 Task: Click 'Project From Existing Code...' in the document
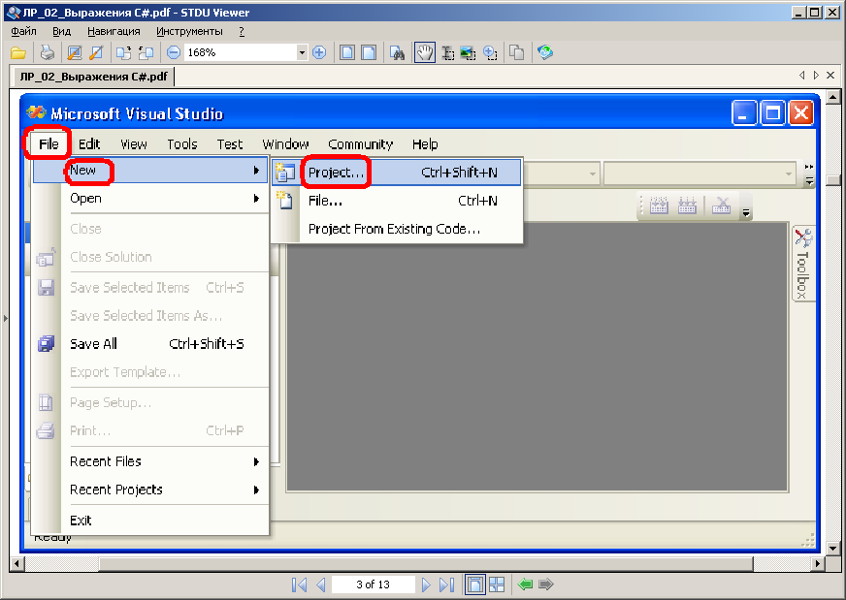(394, 229)
